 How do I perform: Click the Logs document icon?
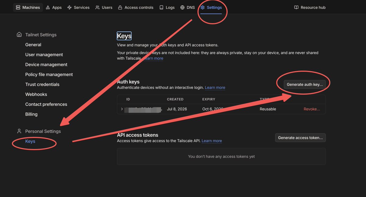[x=161, y=7]
